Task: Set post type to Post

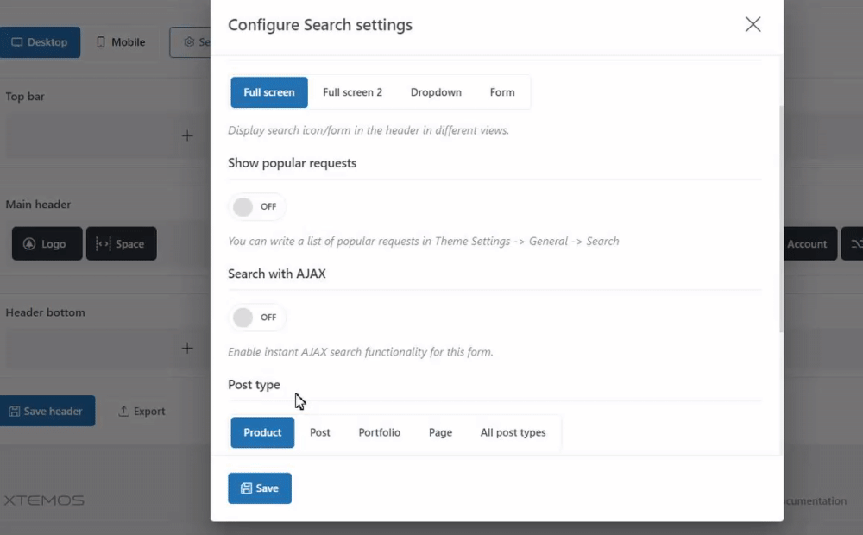Action: click(320, 432)
